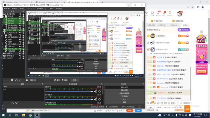Toggle visibility of PS4拳皇15 source
210x118 pixels.
[20, 56]
